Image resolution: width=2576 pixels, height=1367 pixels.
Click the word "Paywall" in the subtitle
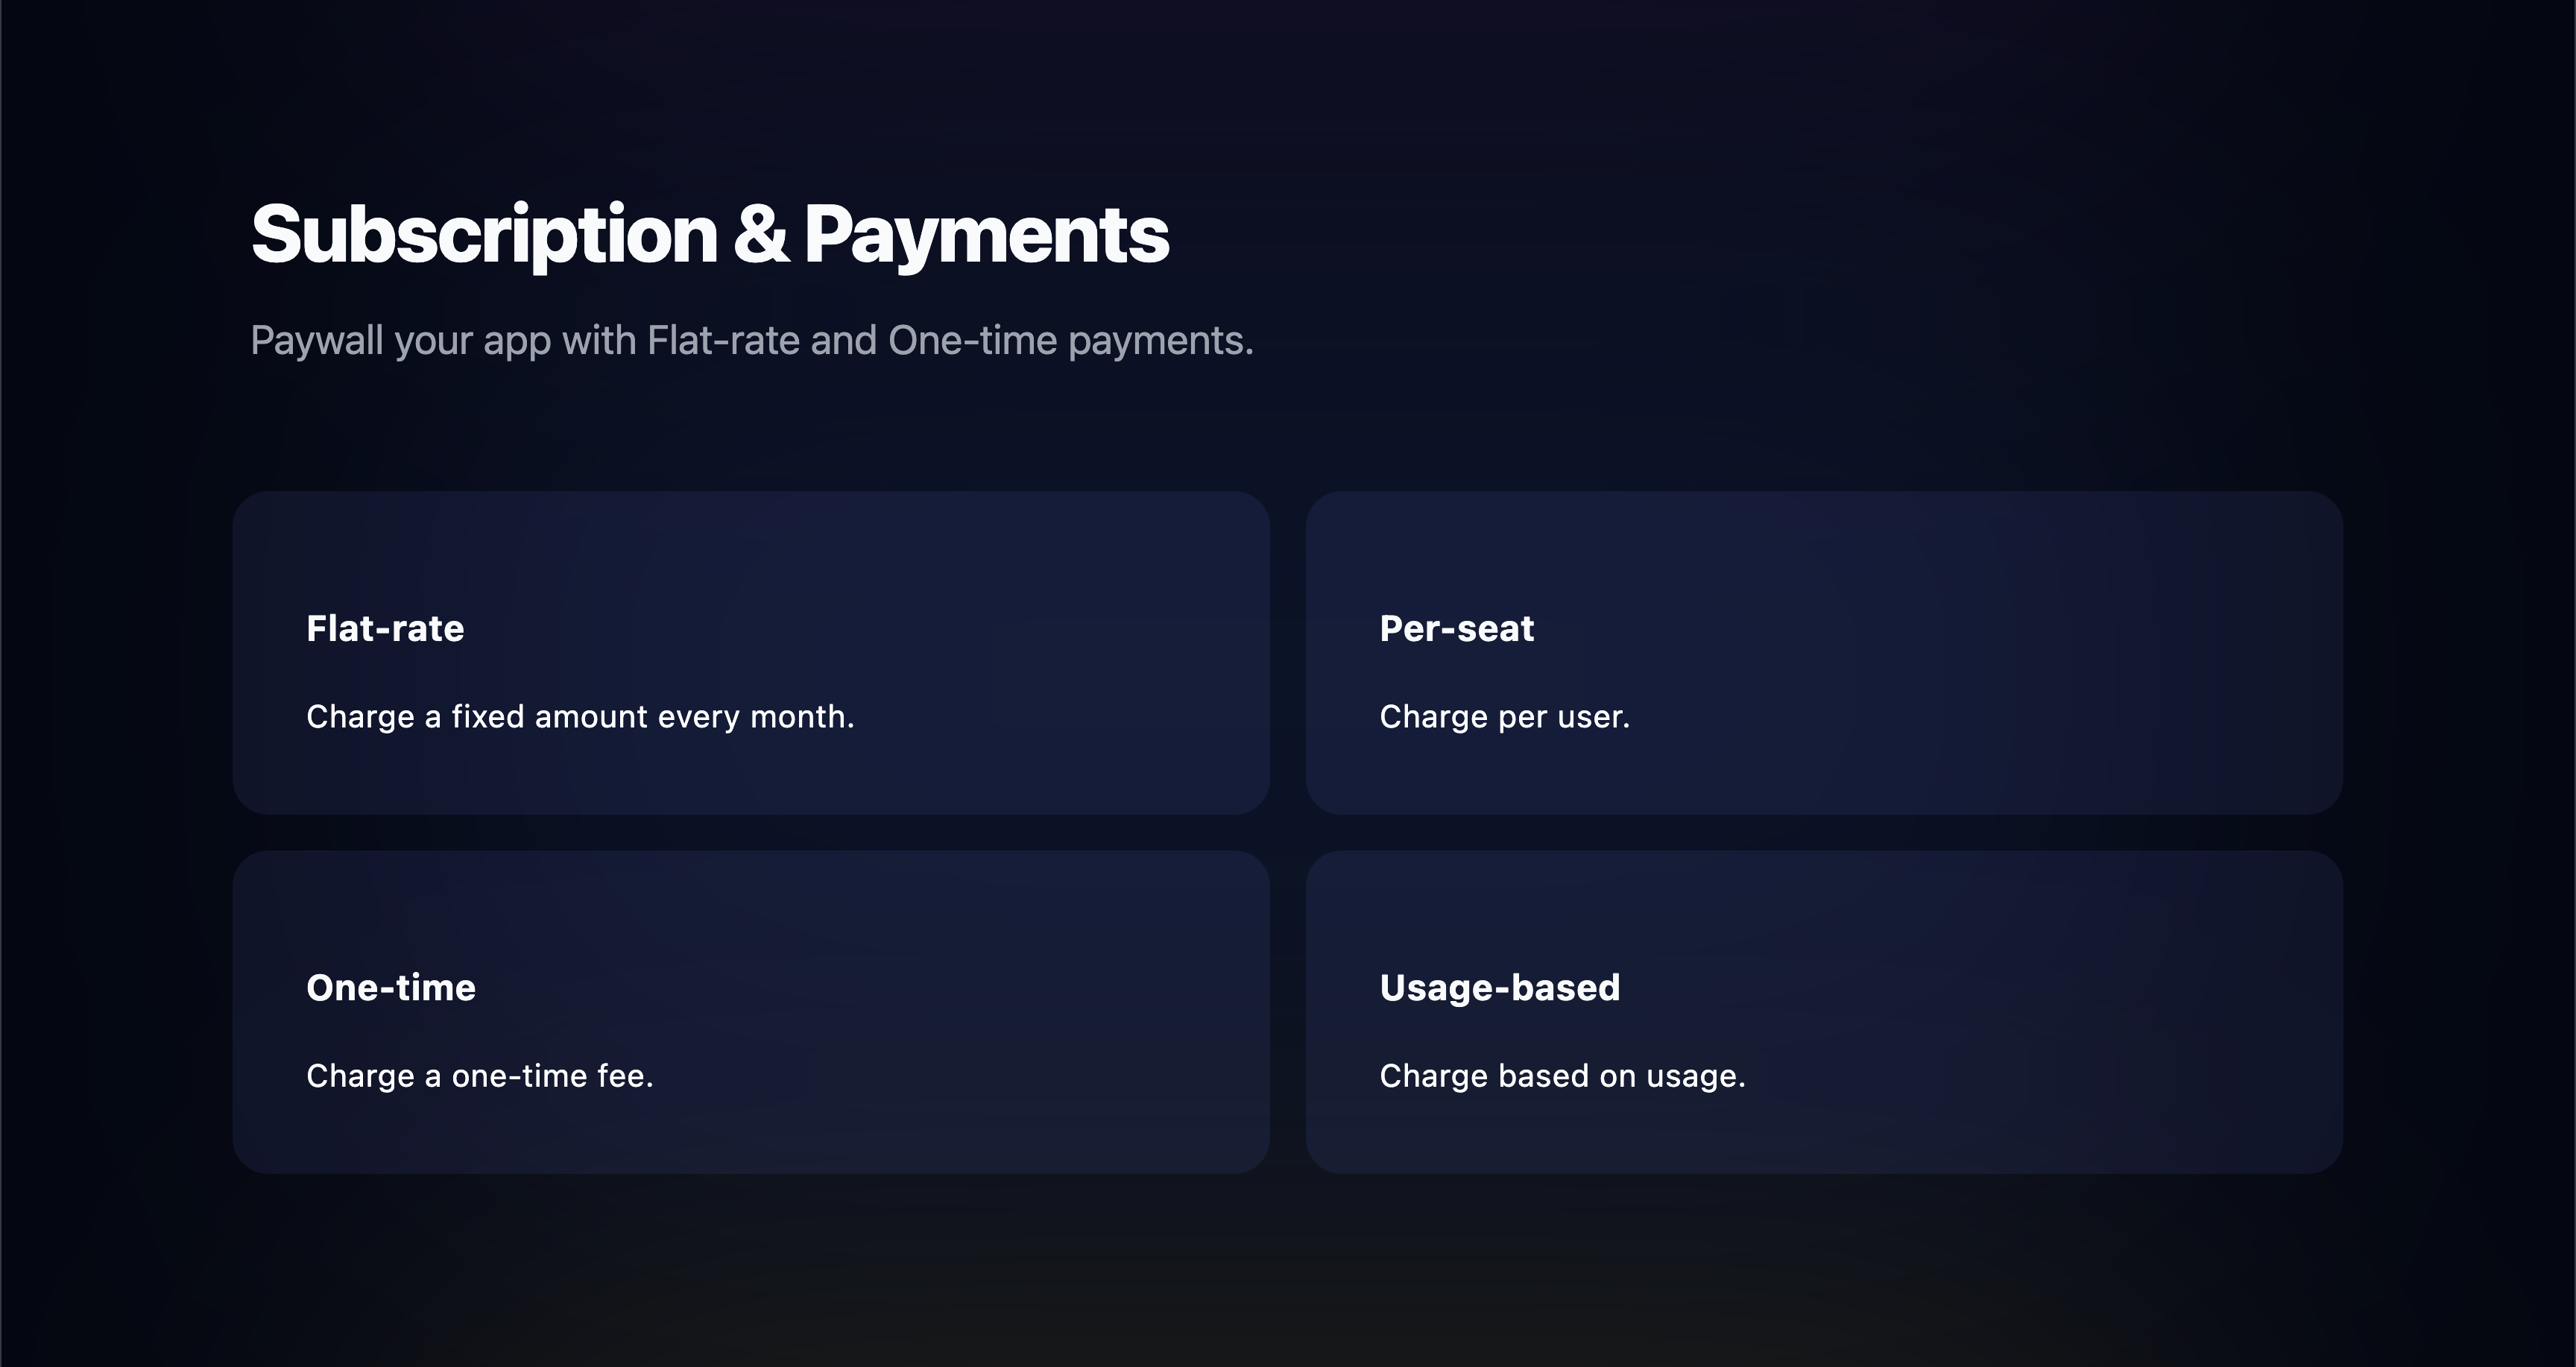(317, 341)
